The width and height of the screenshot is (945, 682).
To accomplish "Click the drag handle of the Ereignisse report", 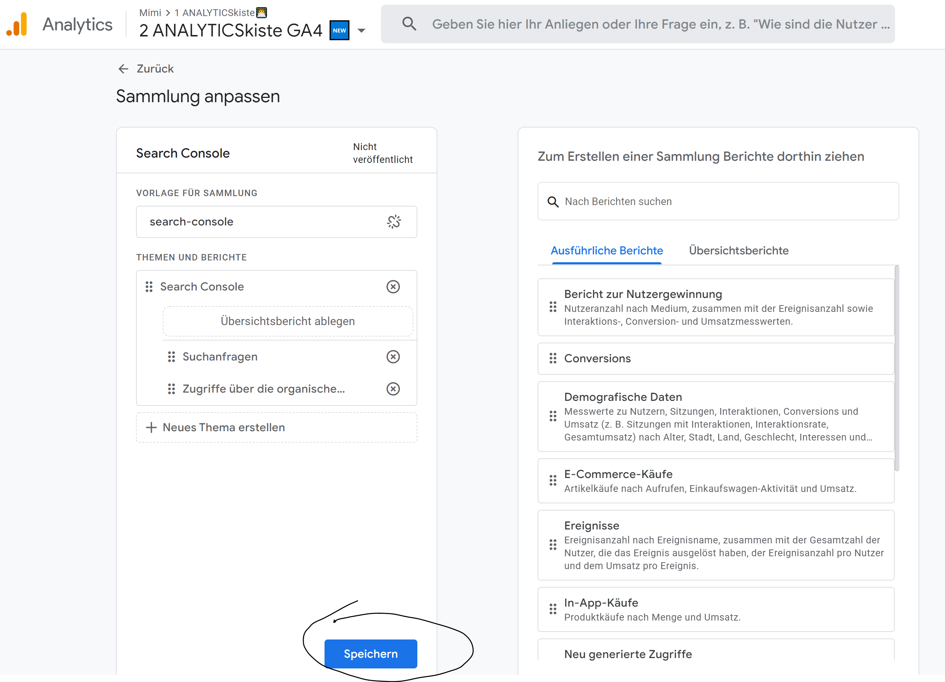I will (553, 544).
